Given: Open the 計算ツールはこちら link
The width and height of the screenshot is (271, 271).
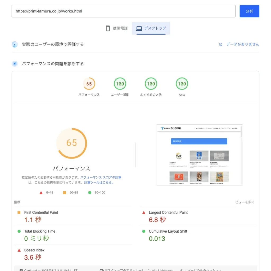Looking at the screenshot, I should click(x=99, y=183).
